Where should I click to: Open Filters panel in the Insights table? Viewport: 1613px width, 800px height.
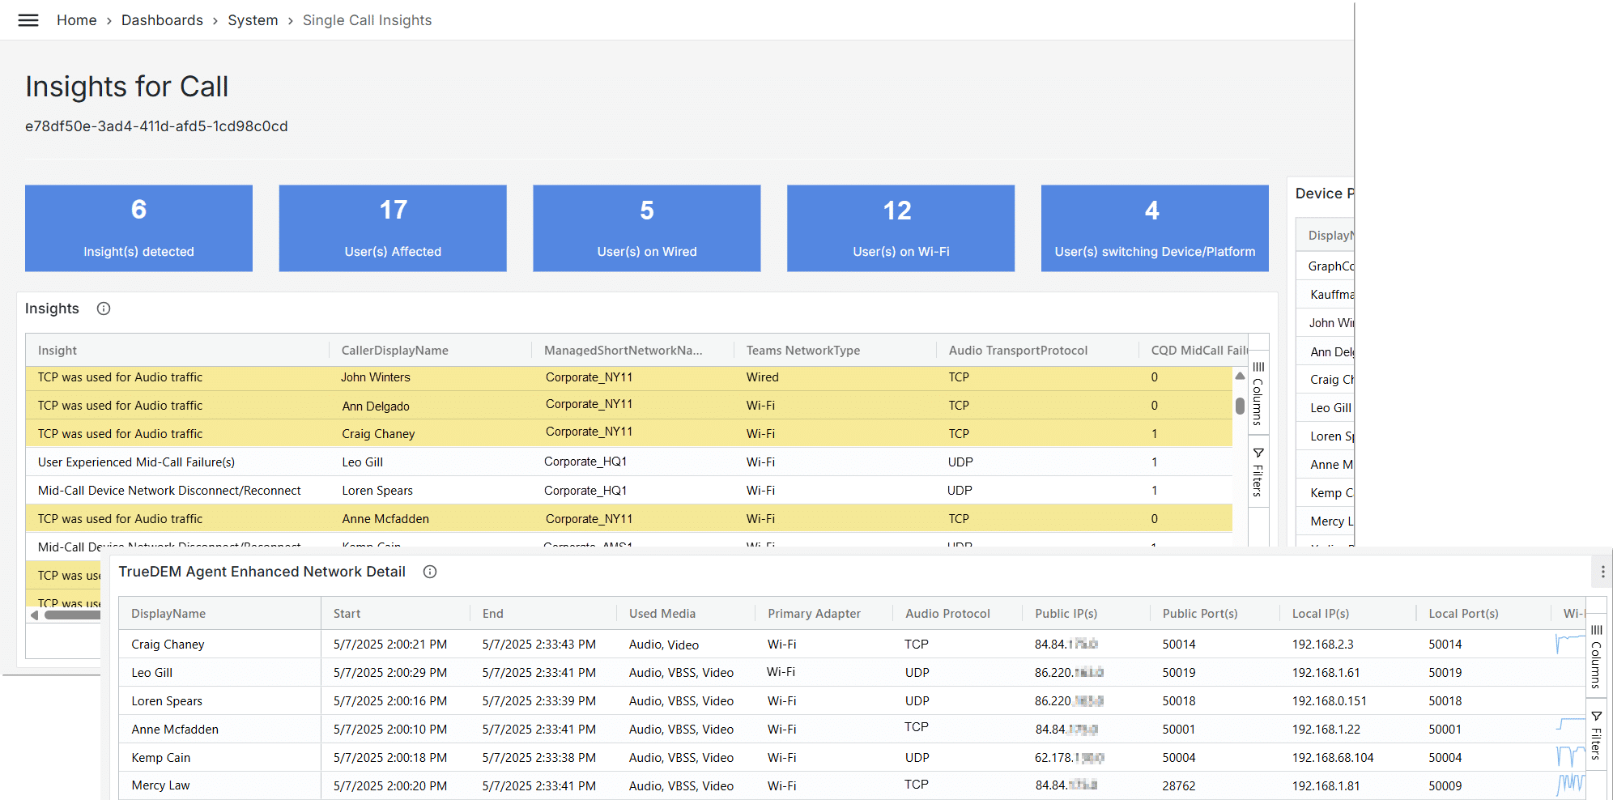(1258, 471)
